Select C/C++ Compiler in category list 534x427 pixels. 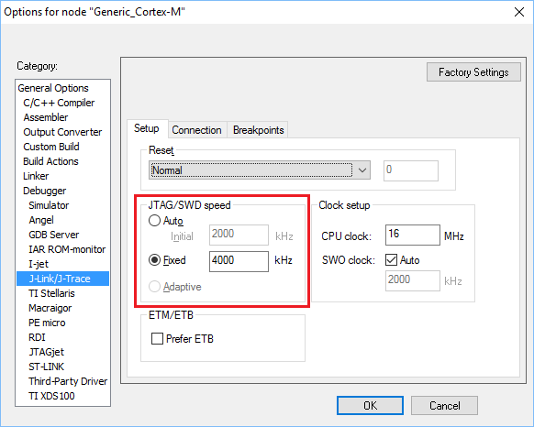59,103
